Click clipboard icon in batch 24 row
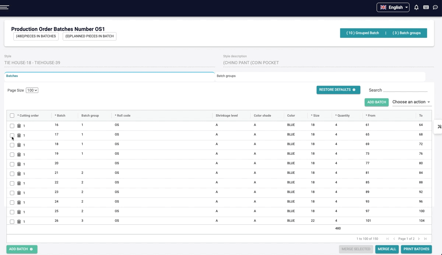Screen dimensions: 442x255 pyautogui.click(x=19, y=202)
